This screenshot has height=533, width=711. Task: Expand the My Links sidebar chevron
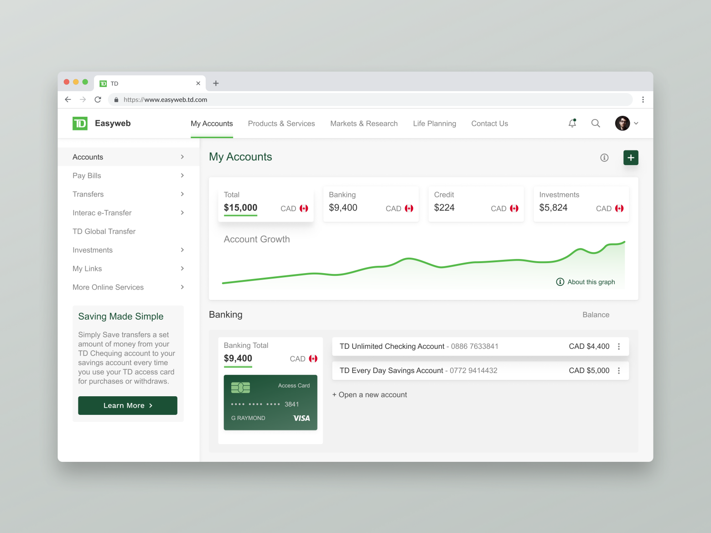coord(182,269)
